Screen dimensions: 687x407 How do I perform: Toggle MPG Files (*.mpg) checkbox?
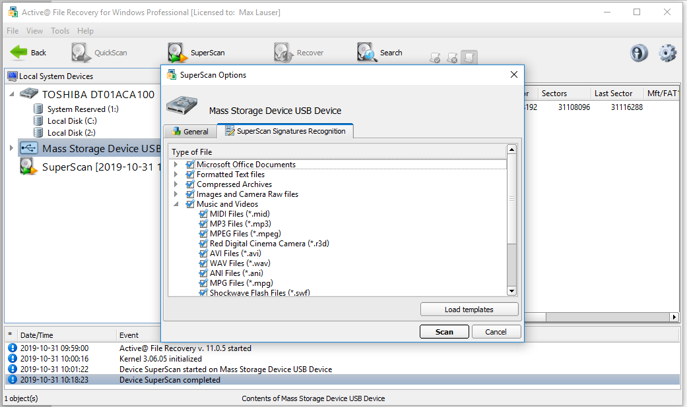click(203, 283)
